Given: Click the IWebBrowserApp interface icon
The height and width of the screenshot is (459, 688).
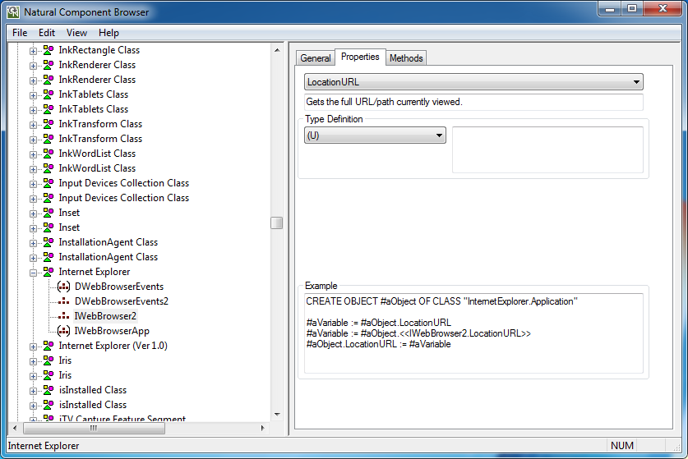Looking at the screenshot, I should click(x=64, y=331).
